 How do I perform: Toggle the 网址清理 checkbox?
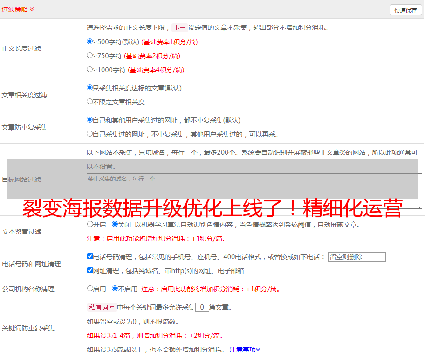pyautogui.click(x=90, y=270)
